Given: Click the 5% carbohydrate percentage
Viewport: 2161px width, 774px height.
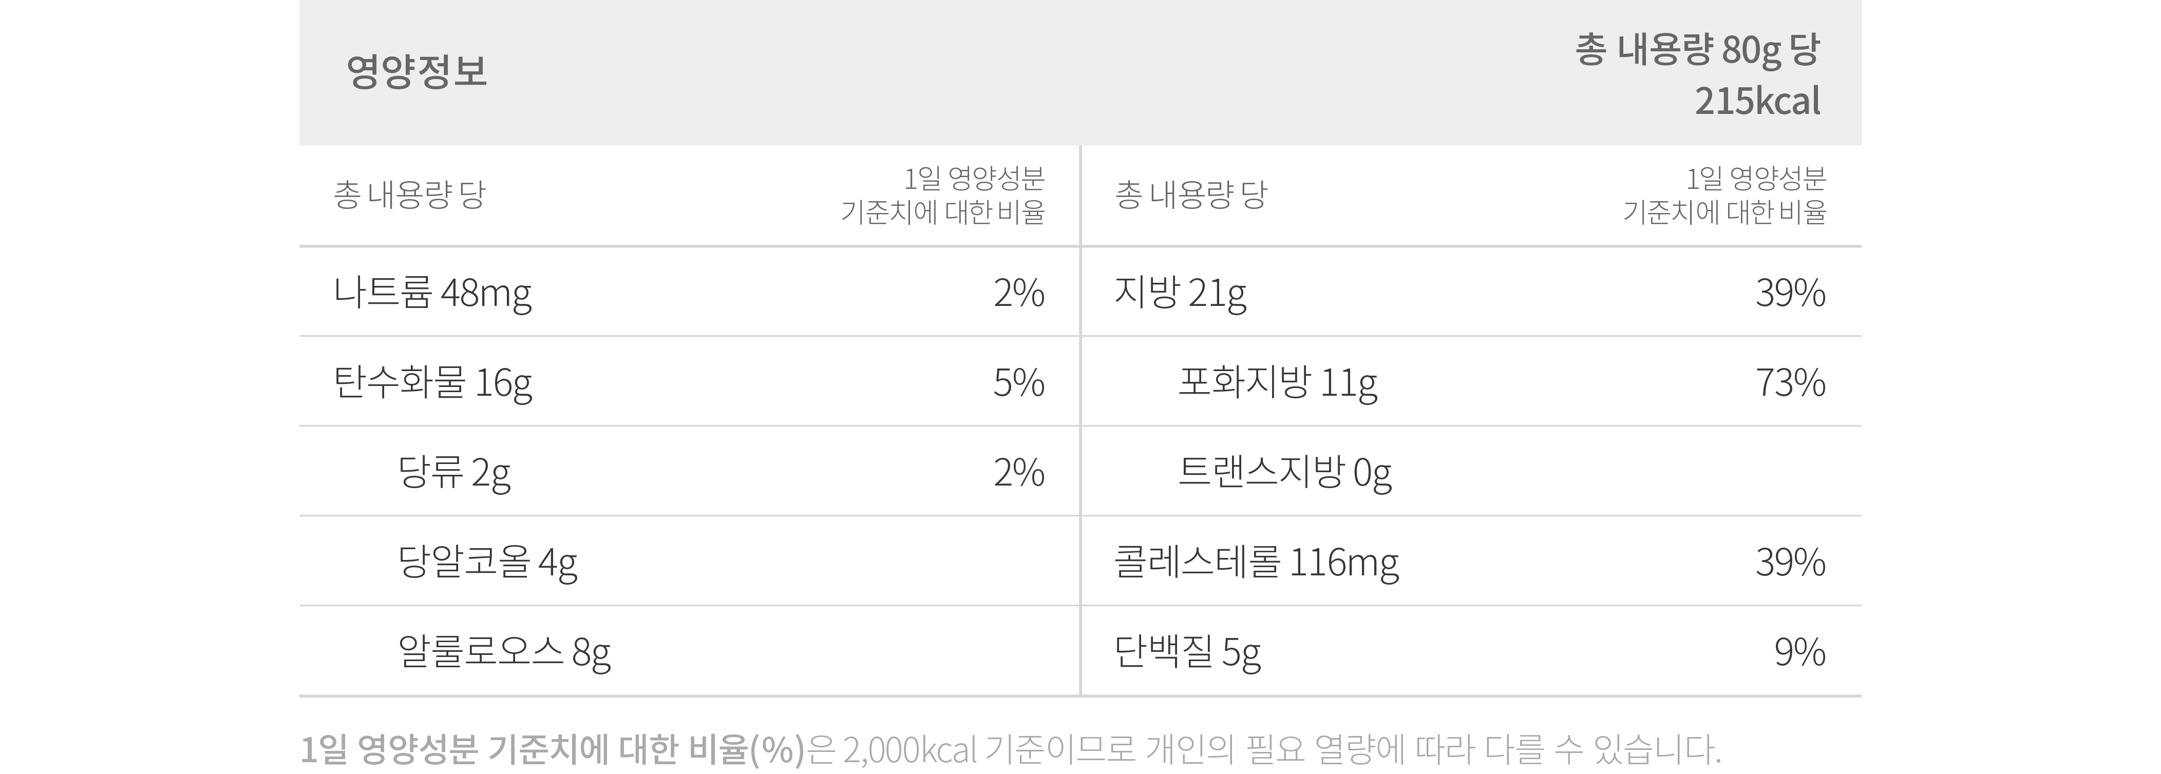Looking at the screenshot, I should click(1018, 382).
